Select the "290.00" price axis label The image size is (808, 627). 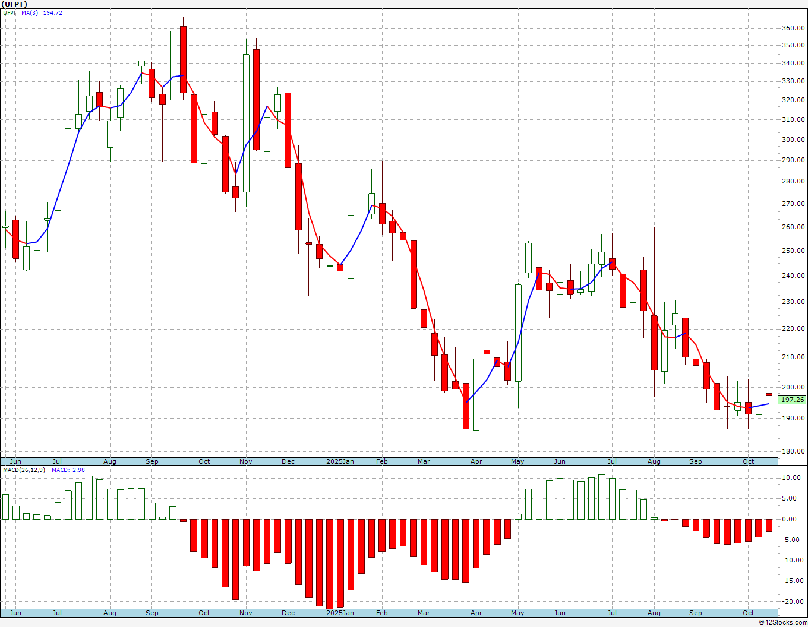click(x=793, y=160)
